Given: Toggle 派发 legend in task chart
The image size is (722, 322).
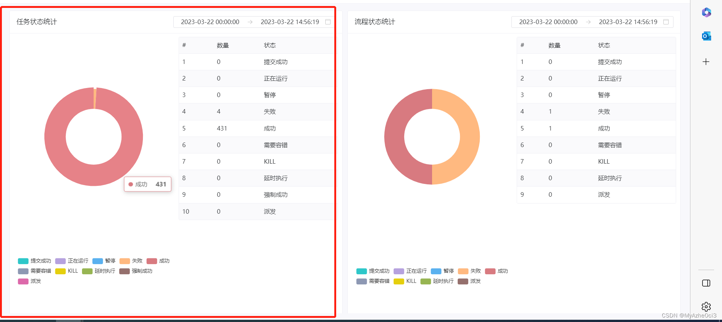Looking at the screenshot, I should click(29, 281).
